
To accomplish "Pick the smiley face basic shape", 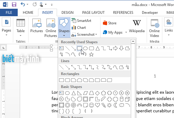I will (x=91, y=105).
